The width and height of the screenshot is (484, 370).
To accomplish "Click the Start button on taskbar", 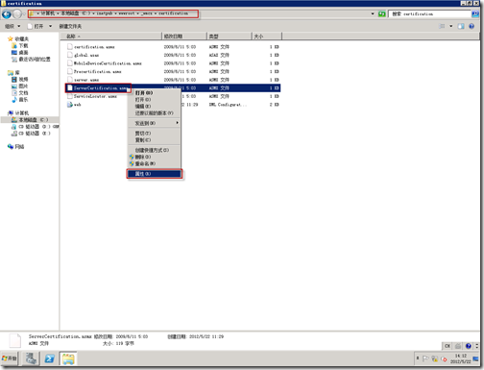I will [x=10, y=358].
